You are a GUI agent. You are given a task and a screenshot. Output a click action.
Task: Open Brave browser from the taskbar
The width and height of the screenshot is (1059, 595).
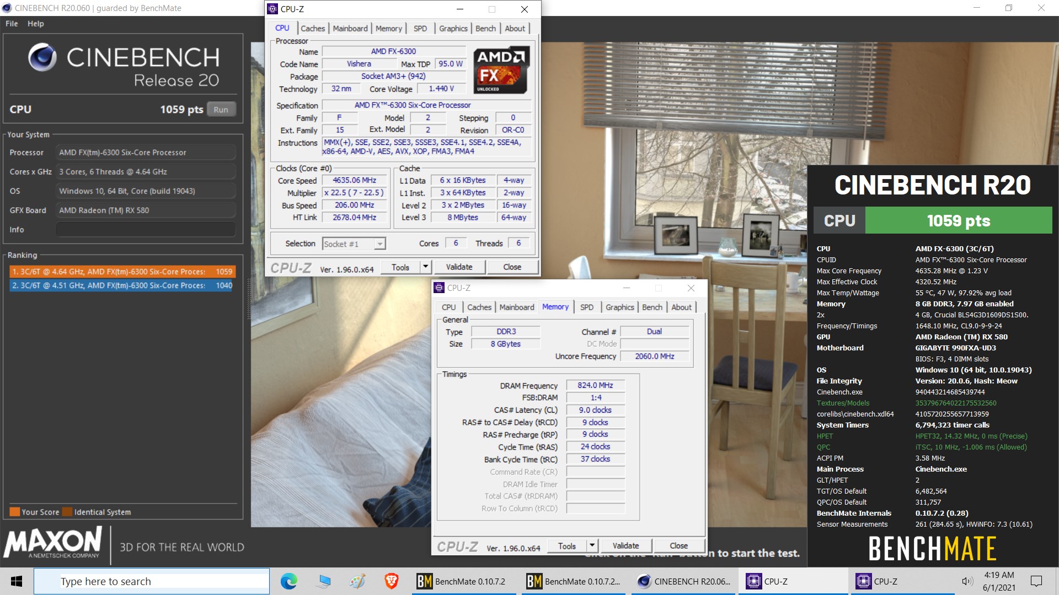pyautogui.click(x=392, y=581)
